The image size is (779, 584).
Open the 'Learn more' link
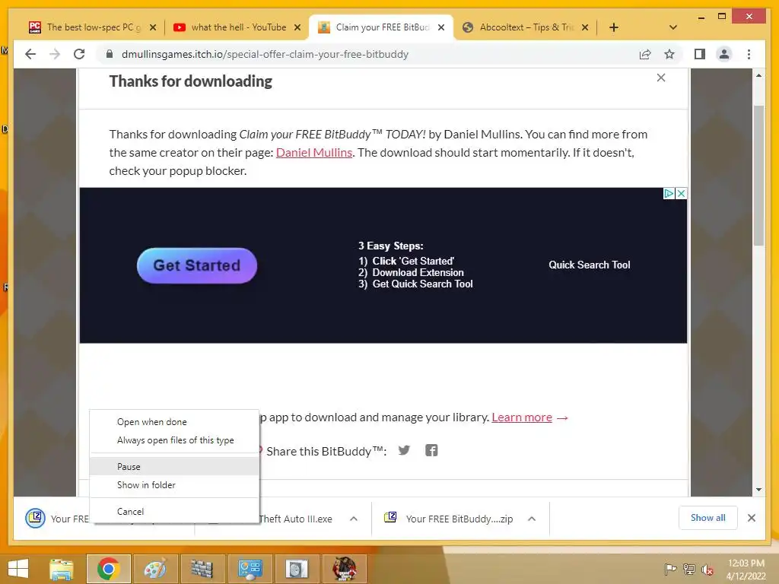point(522,417)
